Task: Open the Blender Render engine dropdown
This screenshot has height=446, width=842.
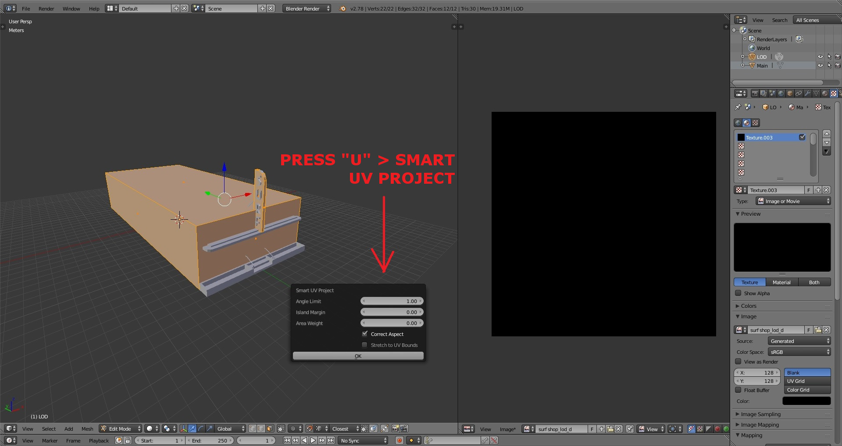Action: coord(307,8)
